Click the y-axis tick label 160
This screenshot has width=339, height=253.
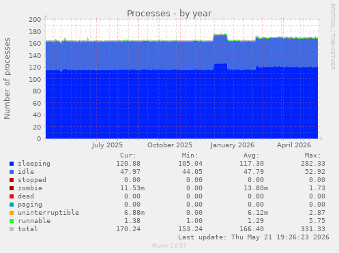[x=35, y=43]
